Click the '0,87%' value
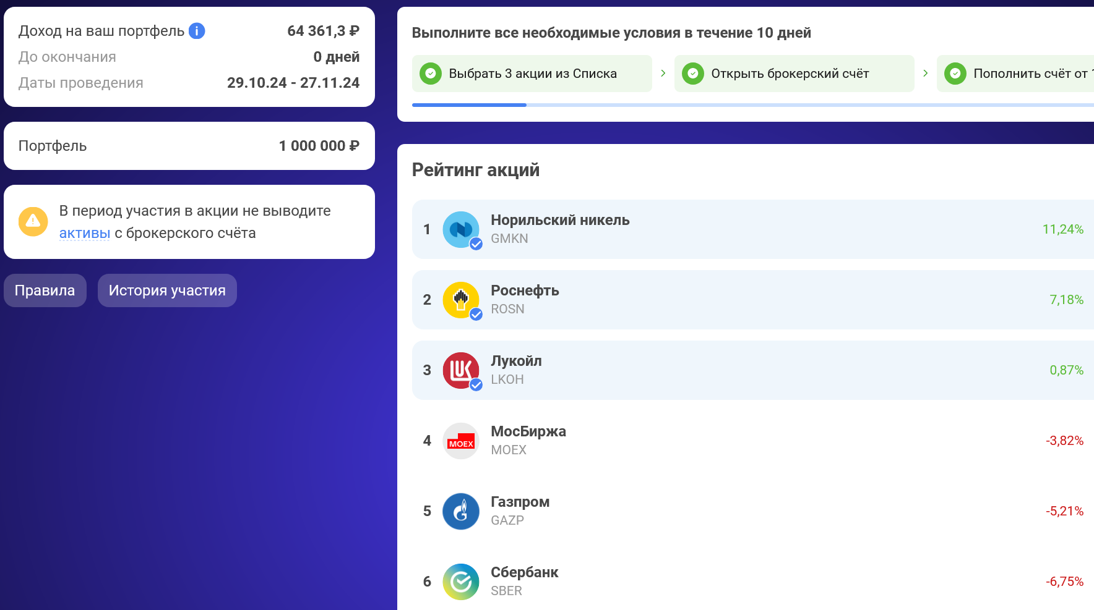 (1067, 370)
